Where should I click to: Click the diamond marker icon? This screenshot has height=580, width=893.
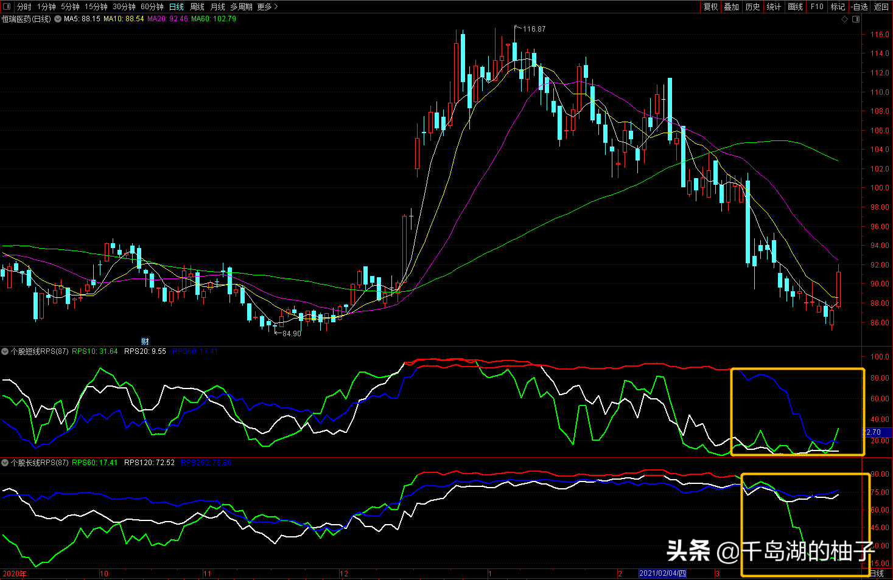[x=844, y=19]
